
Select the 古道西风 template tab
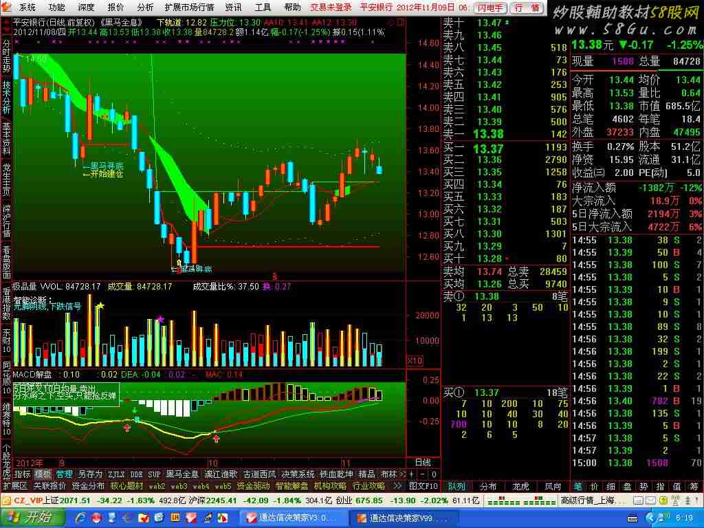(259, 474)
